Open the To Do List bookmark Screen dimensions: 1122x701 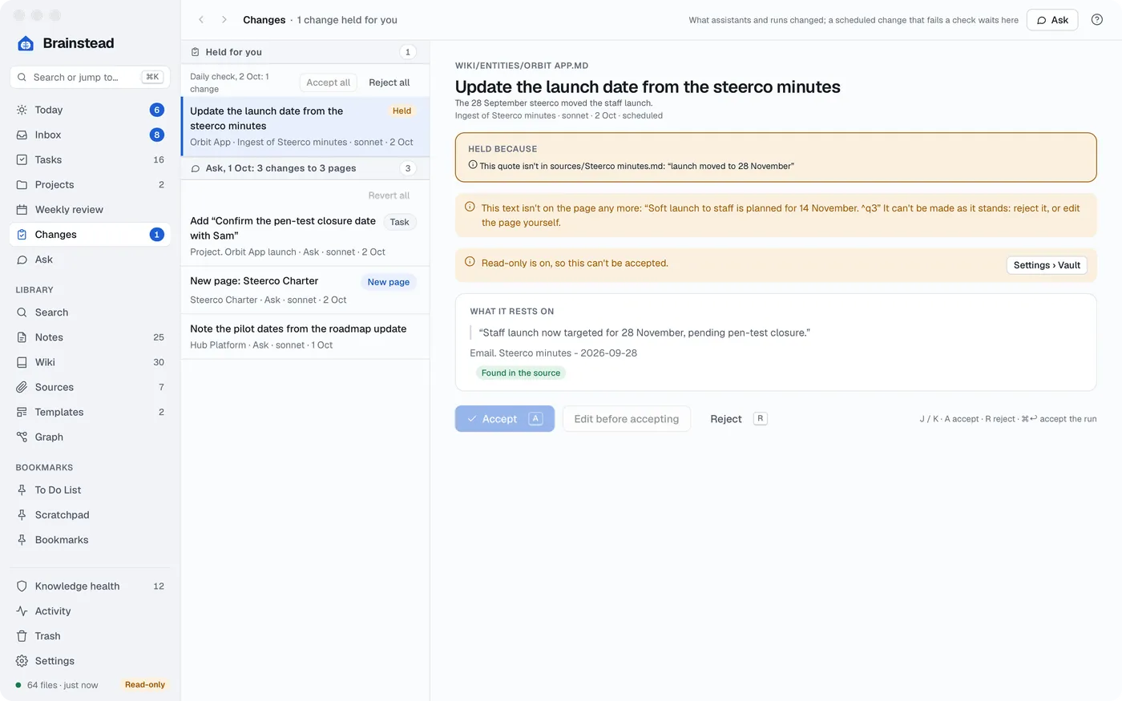pos(90,490)
